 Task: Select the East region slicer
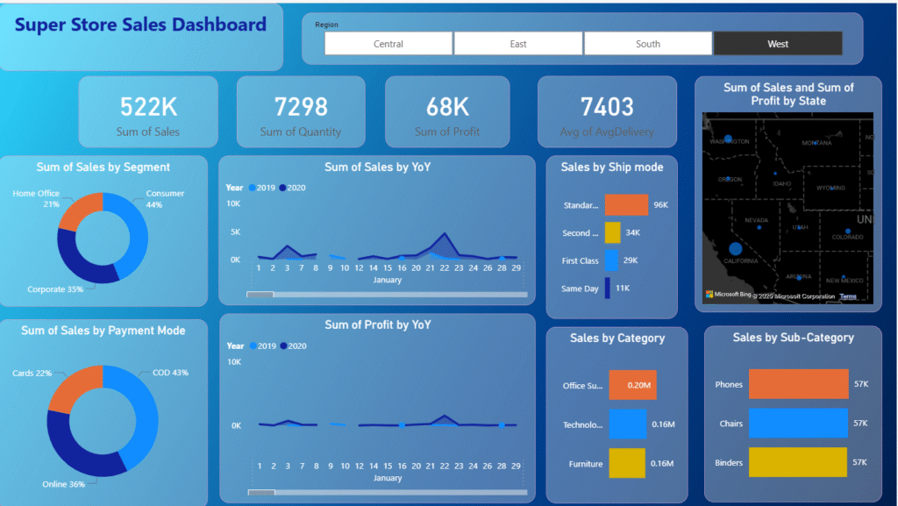tap(518, 44)
